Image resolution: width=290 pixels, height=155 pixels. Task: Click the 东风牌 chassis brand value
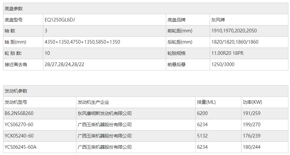tap(218, 20)
